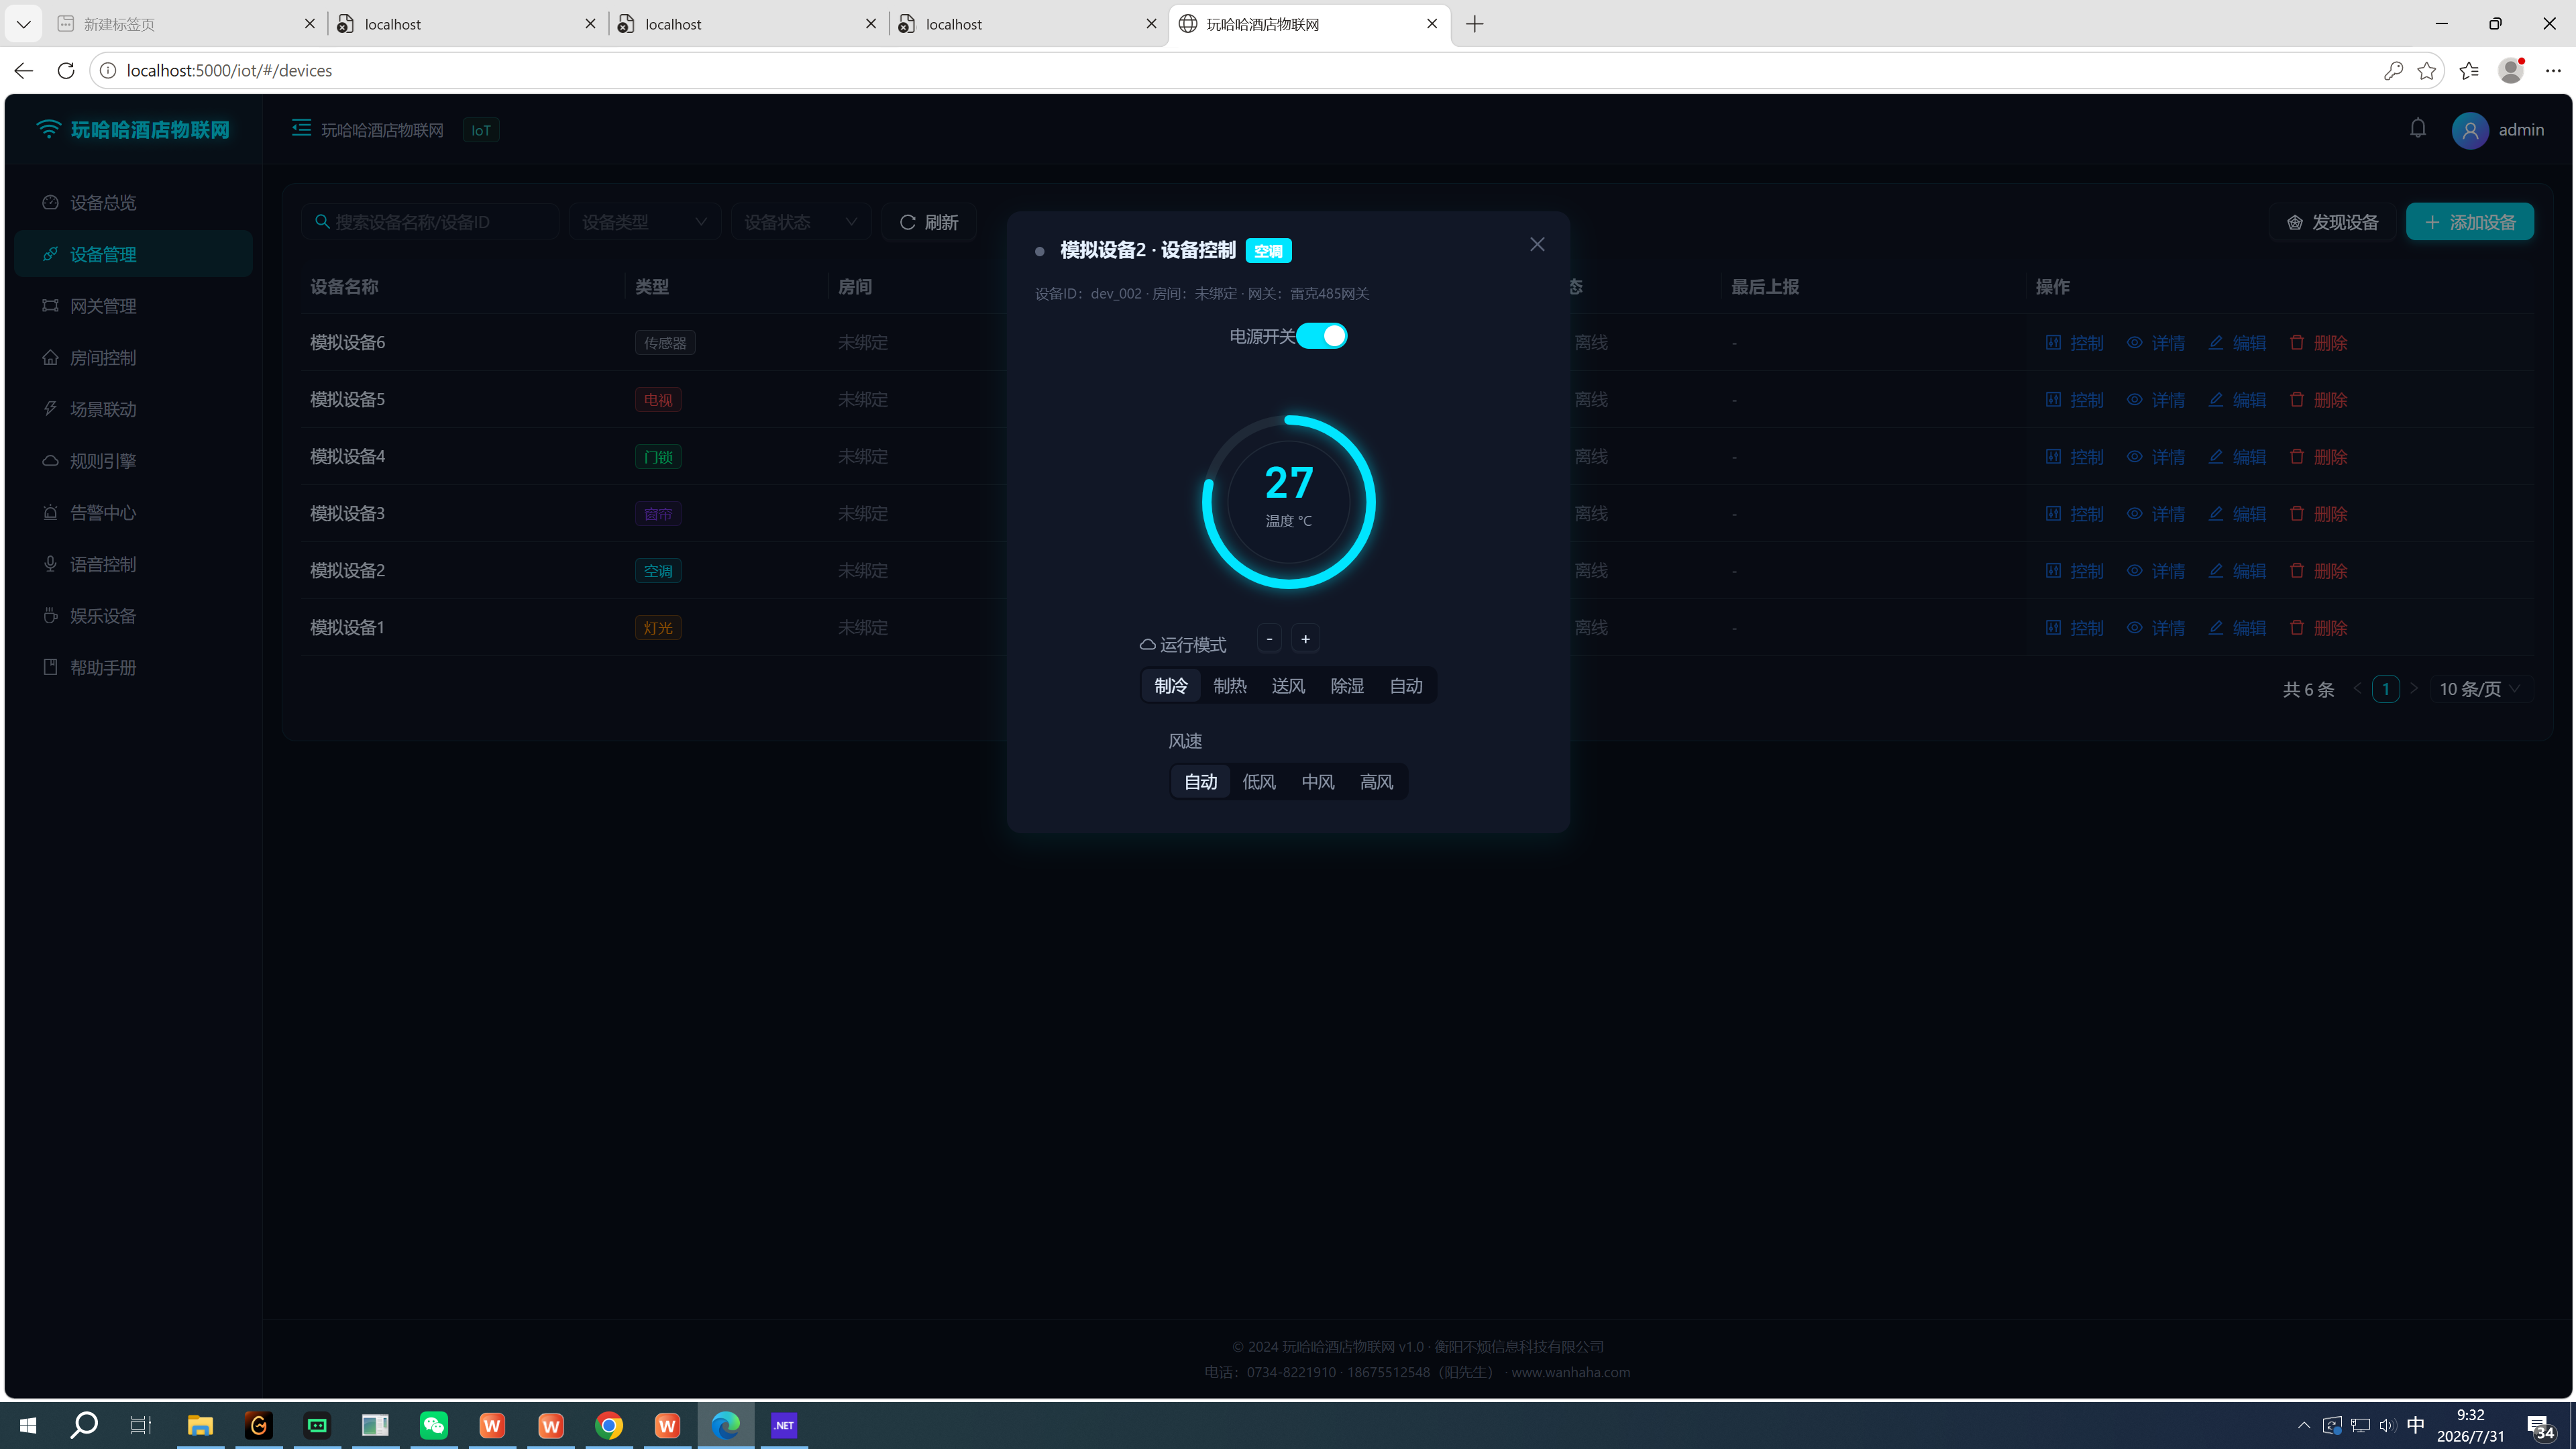Image resolution: width=2576 pixels, height=1449 pixels.
Task: Open the browser favorites list icon
Action: pos(2469,70)
